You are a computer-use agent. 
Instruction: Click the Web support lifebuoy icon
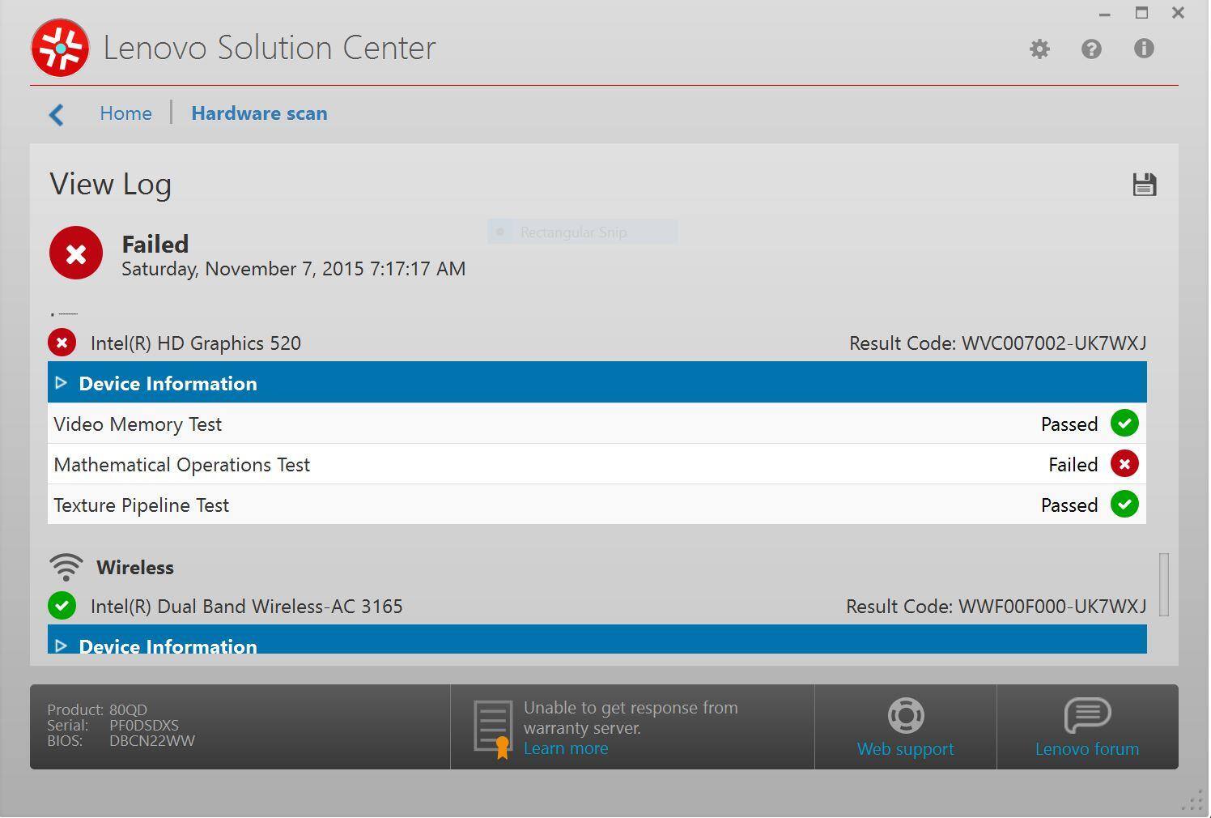[905, 715]
